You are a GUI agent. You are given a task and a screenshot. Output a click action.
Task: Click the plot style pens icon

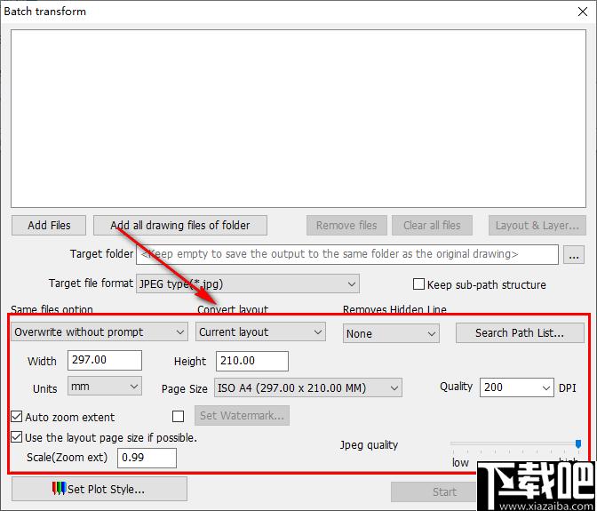pyautogui.click(x=59, y=489)
